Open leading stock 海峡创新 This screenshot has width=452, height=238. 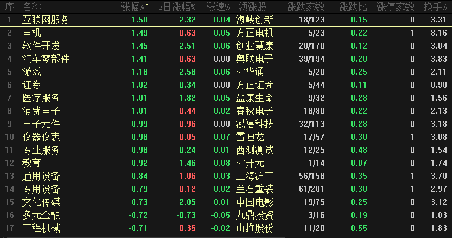pos(254,20)
